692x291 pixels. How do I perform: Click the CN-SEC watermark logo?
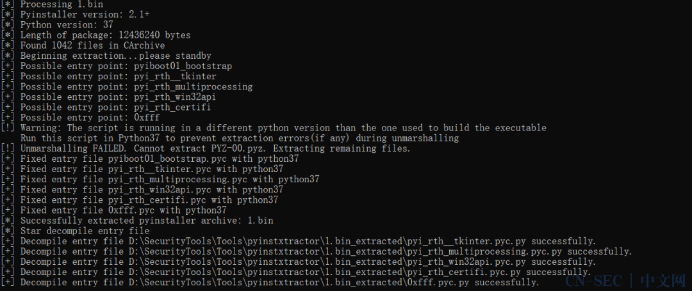tap(625, 280)
